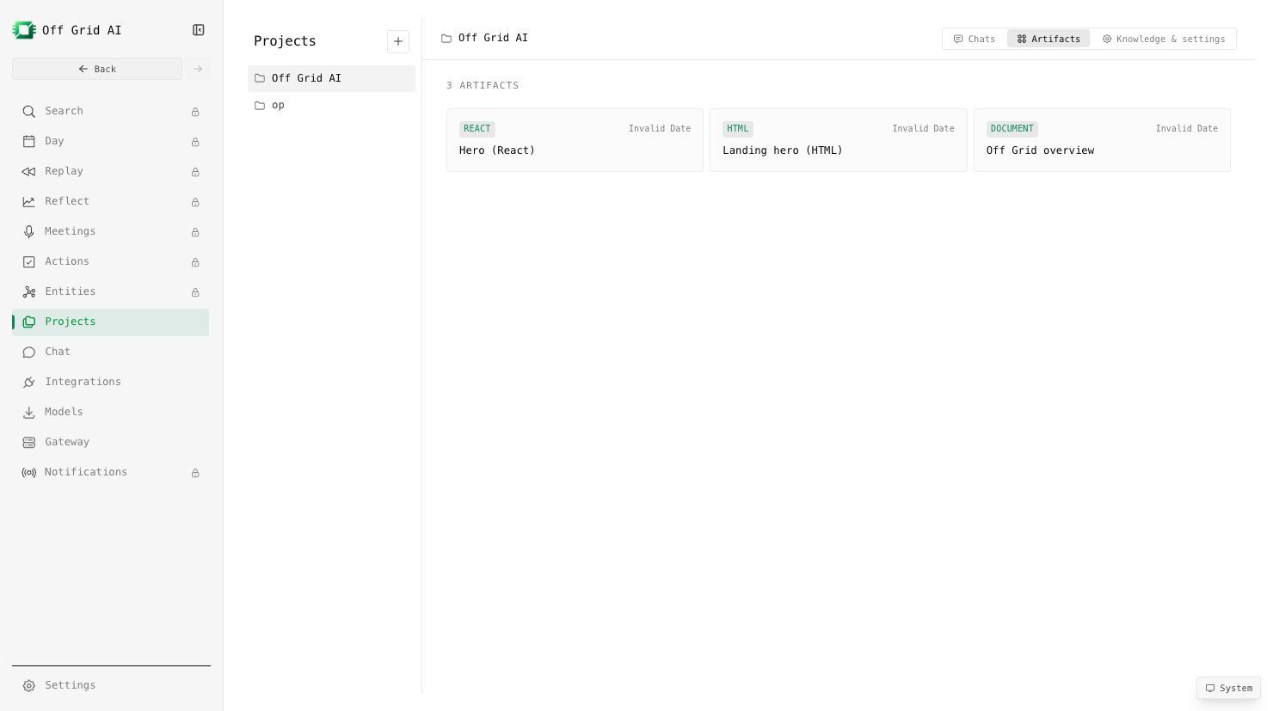Click the Integrations plug icon
This screenshot has width=1273, height=711.
pyautogui.click(x=29, y=382)
